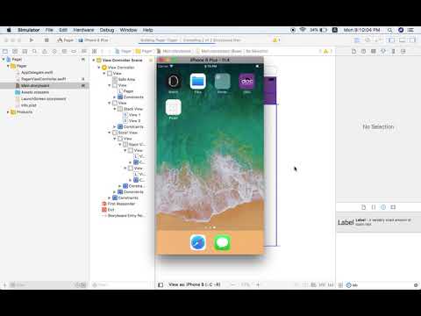Viewport: 421px width, 316px height.
Task: Select AppDelegate.swift file
Action: (x=37, y=73)
